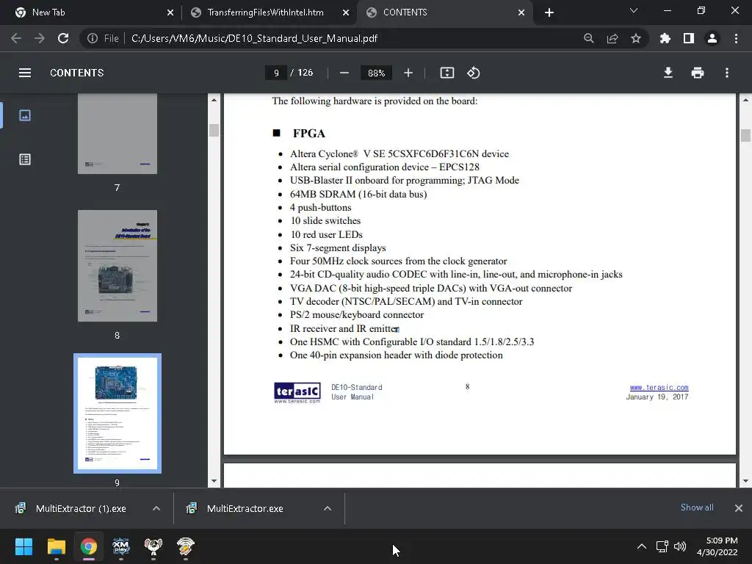Open the PDF viewer more actions menu

pos(727,73)
